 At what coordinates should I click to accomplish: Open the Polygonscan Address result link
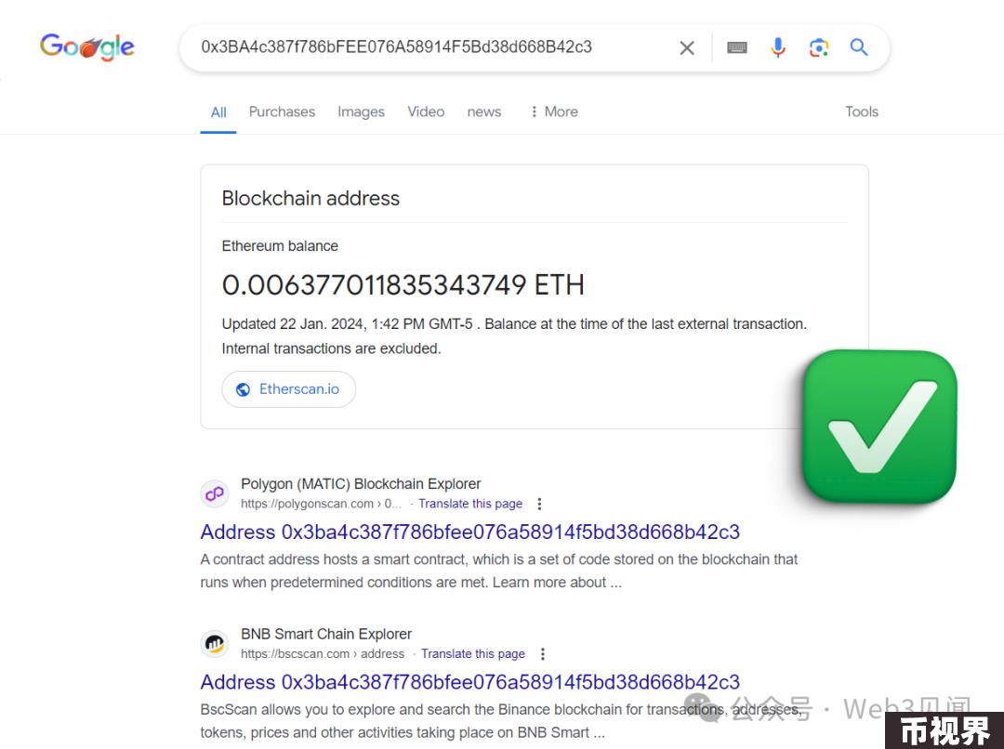coord(470,532)
